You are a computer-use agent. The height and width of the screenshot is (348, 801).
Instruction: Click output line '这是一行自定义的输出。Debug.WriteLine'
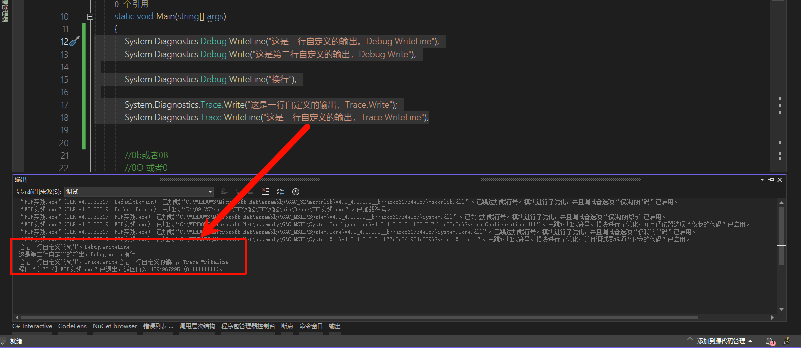pyautogui.click(x=74, y=247)
